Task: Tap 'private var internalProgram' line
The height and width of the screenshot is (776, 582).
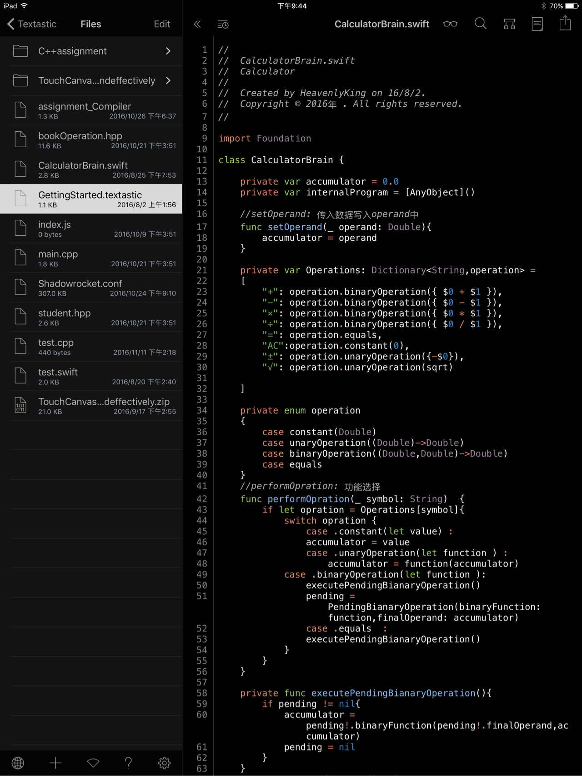Action: 357,193
